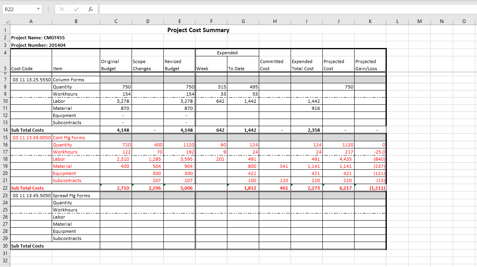Click the 'Committed Cost' header cell
This screenshot has width=477, height=267.
point(275,65)
